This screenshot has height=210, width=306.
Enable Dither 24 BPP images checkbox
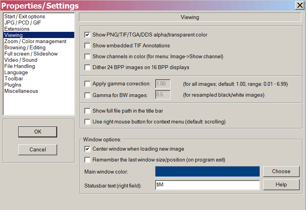click(x=87, y=68)
